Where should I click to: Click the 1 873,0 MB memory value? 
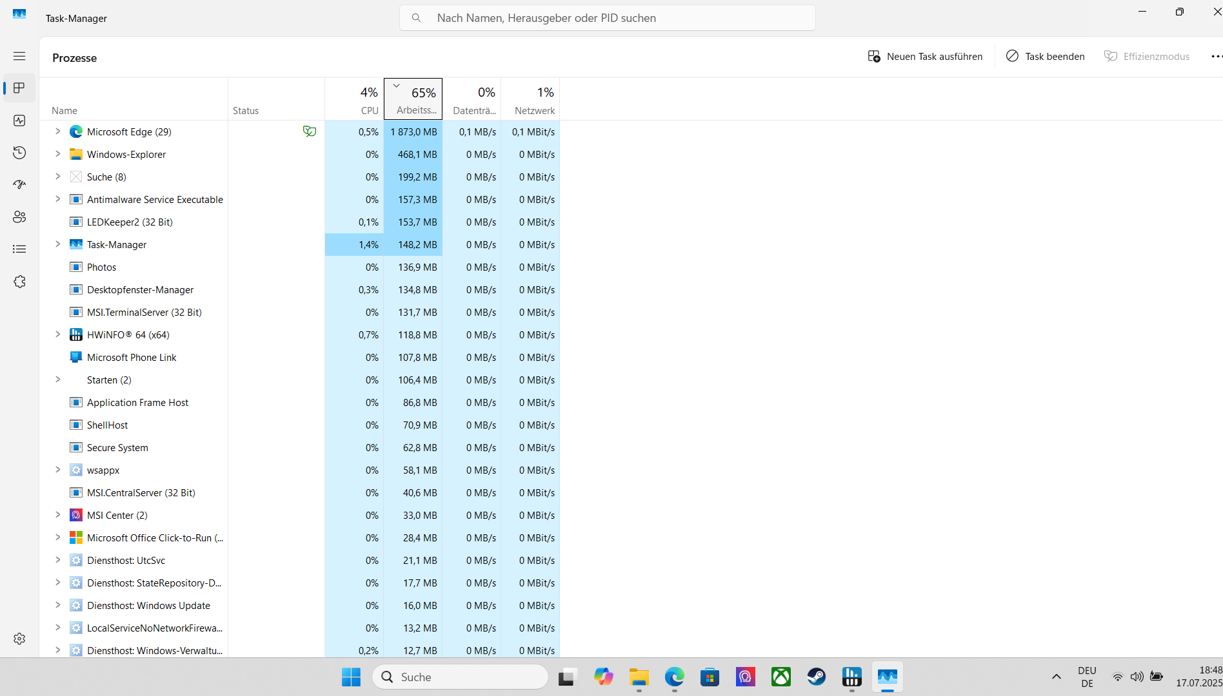coord(413,131)
